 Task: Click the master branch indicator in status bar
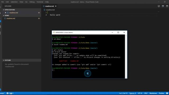(2, 93)
